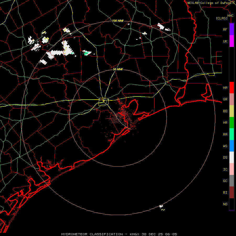Click the HR green legend swatch
The height and width of the screenshot is (236, 236).
(232, 122)
